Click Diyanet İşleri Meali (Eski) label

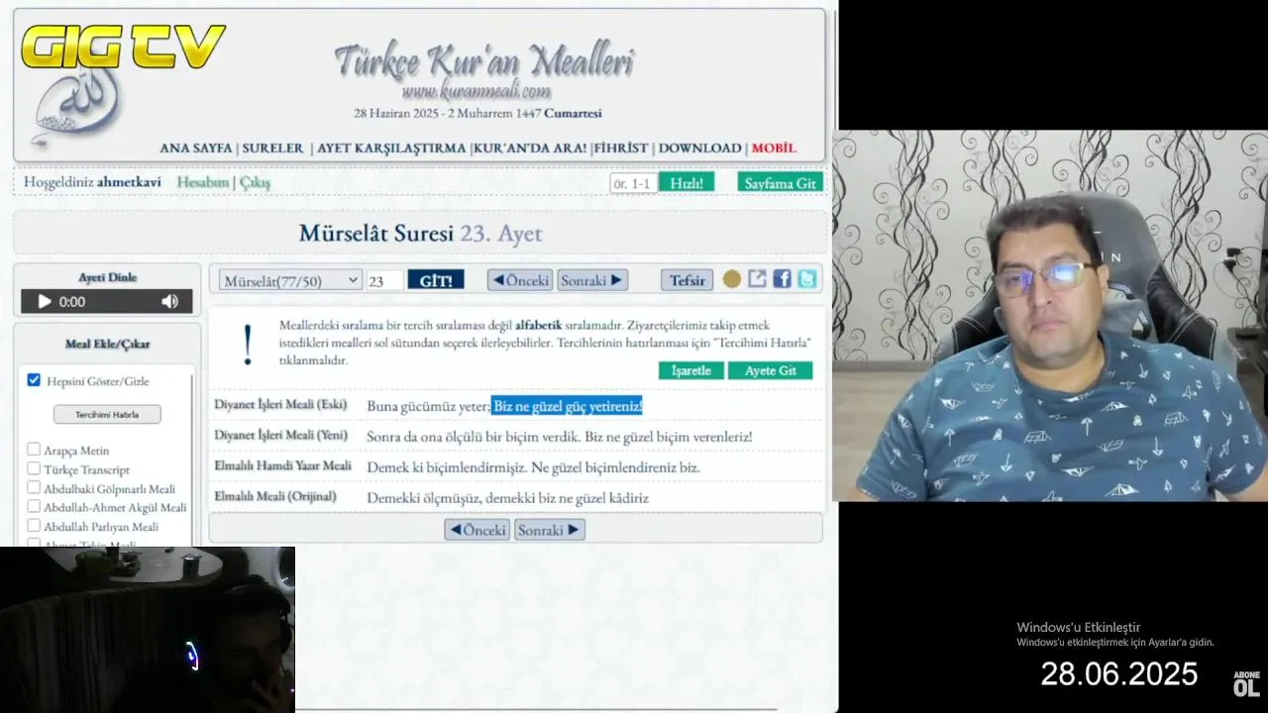coord(280,405)
